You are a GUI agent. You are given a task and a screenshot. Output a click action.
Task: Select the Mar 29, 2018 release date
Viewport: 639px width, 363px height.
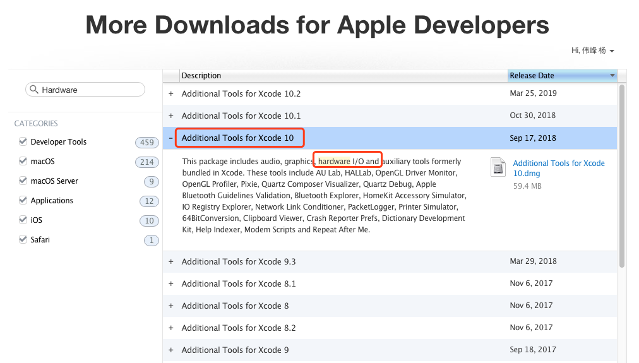(x=533, y=261)
